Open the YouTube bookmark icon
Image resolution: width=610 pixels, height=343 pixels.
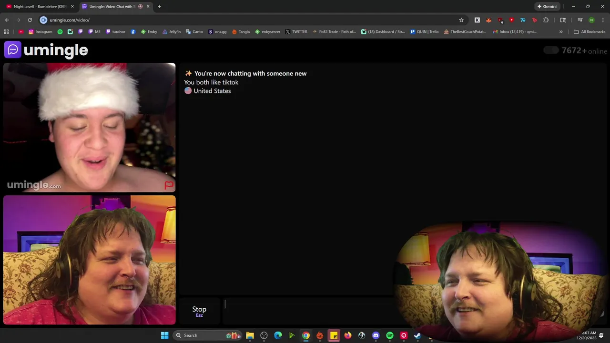click(21, 32)
